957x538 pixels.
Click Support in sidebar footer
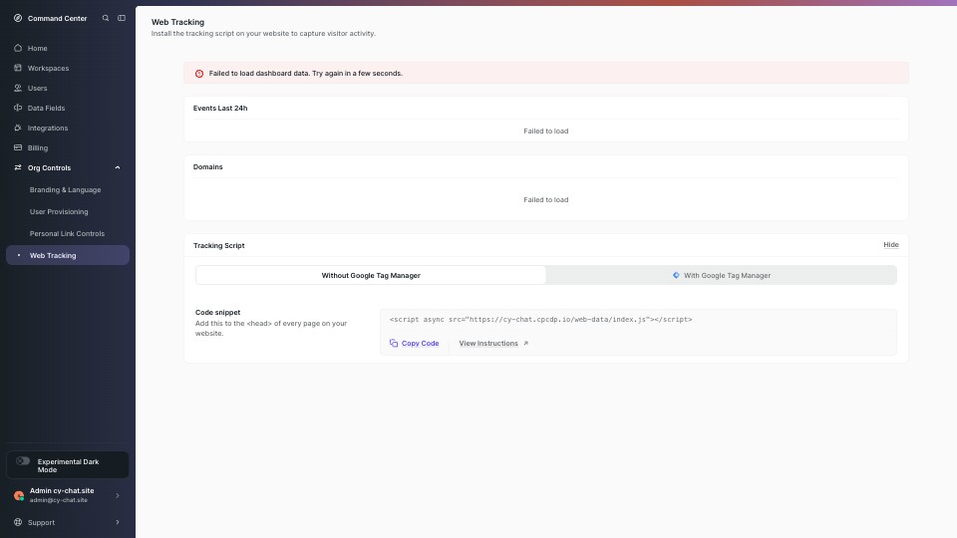click(x=67, y=522)
